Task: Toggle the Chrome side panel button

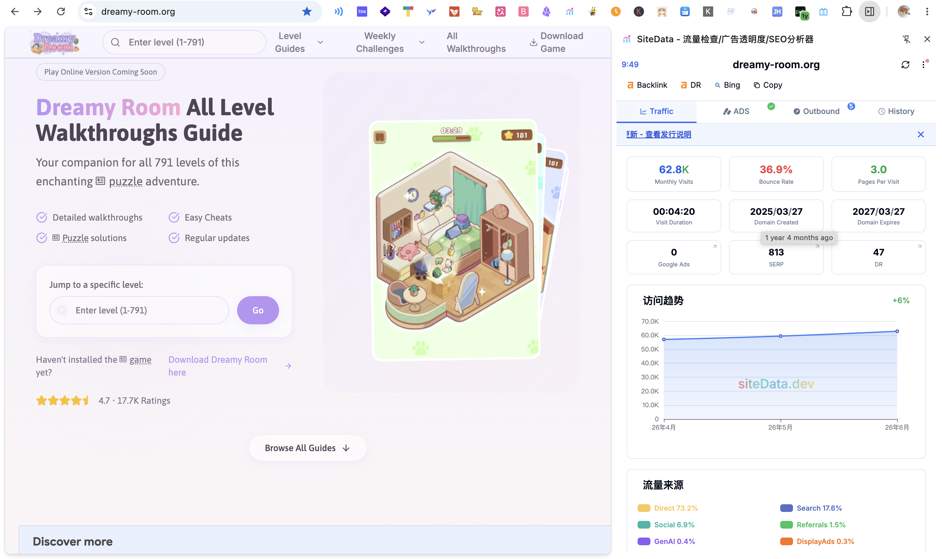Action: click(x=869, y=12)
